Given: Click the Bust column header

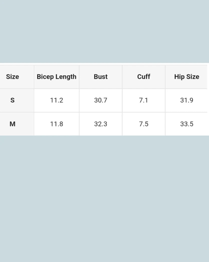Looking at the screenshot, I should (x=101, y=77).
